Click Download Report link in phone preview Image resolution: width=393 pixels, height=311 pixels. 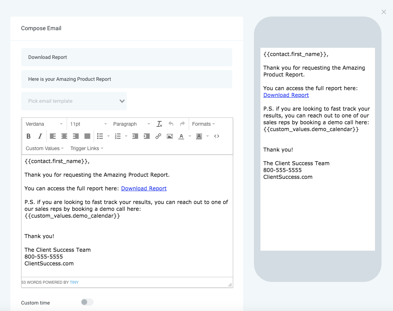286,95
